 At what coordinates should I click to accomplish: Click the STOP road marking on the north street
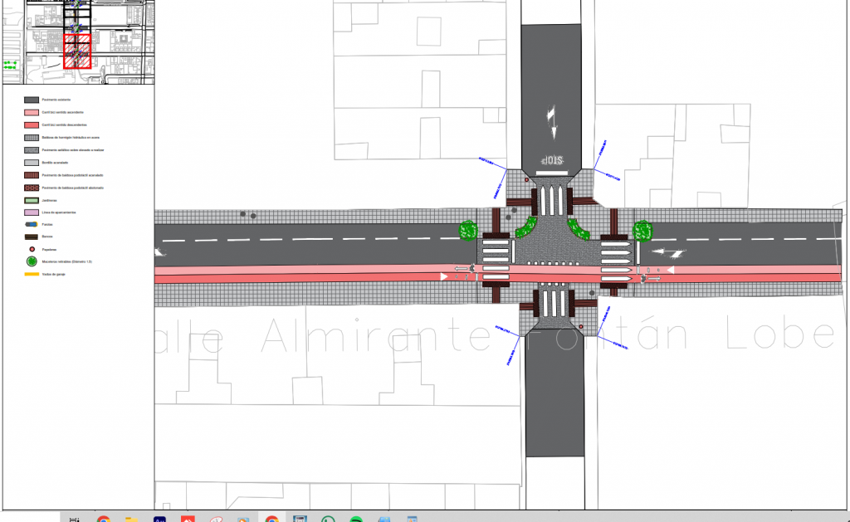click(x=551, y=160)
